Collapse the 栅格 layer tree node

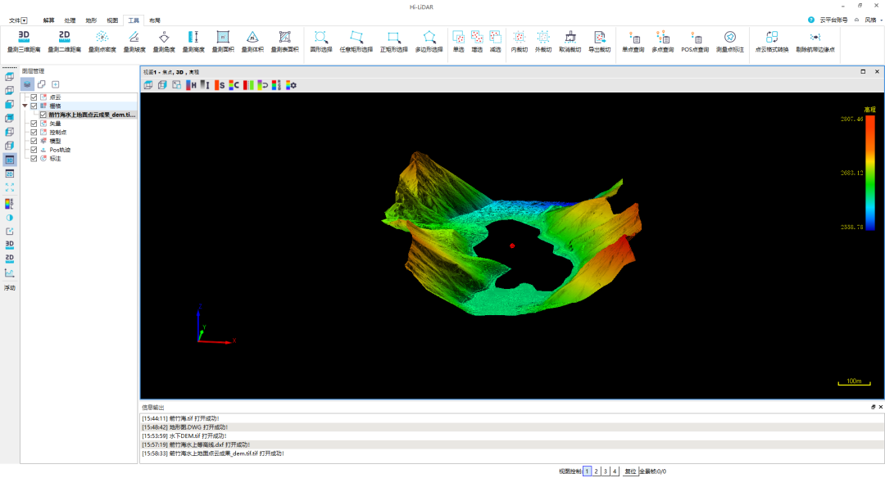click(x=25, y=106)
